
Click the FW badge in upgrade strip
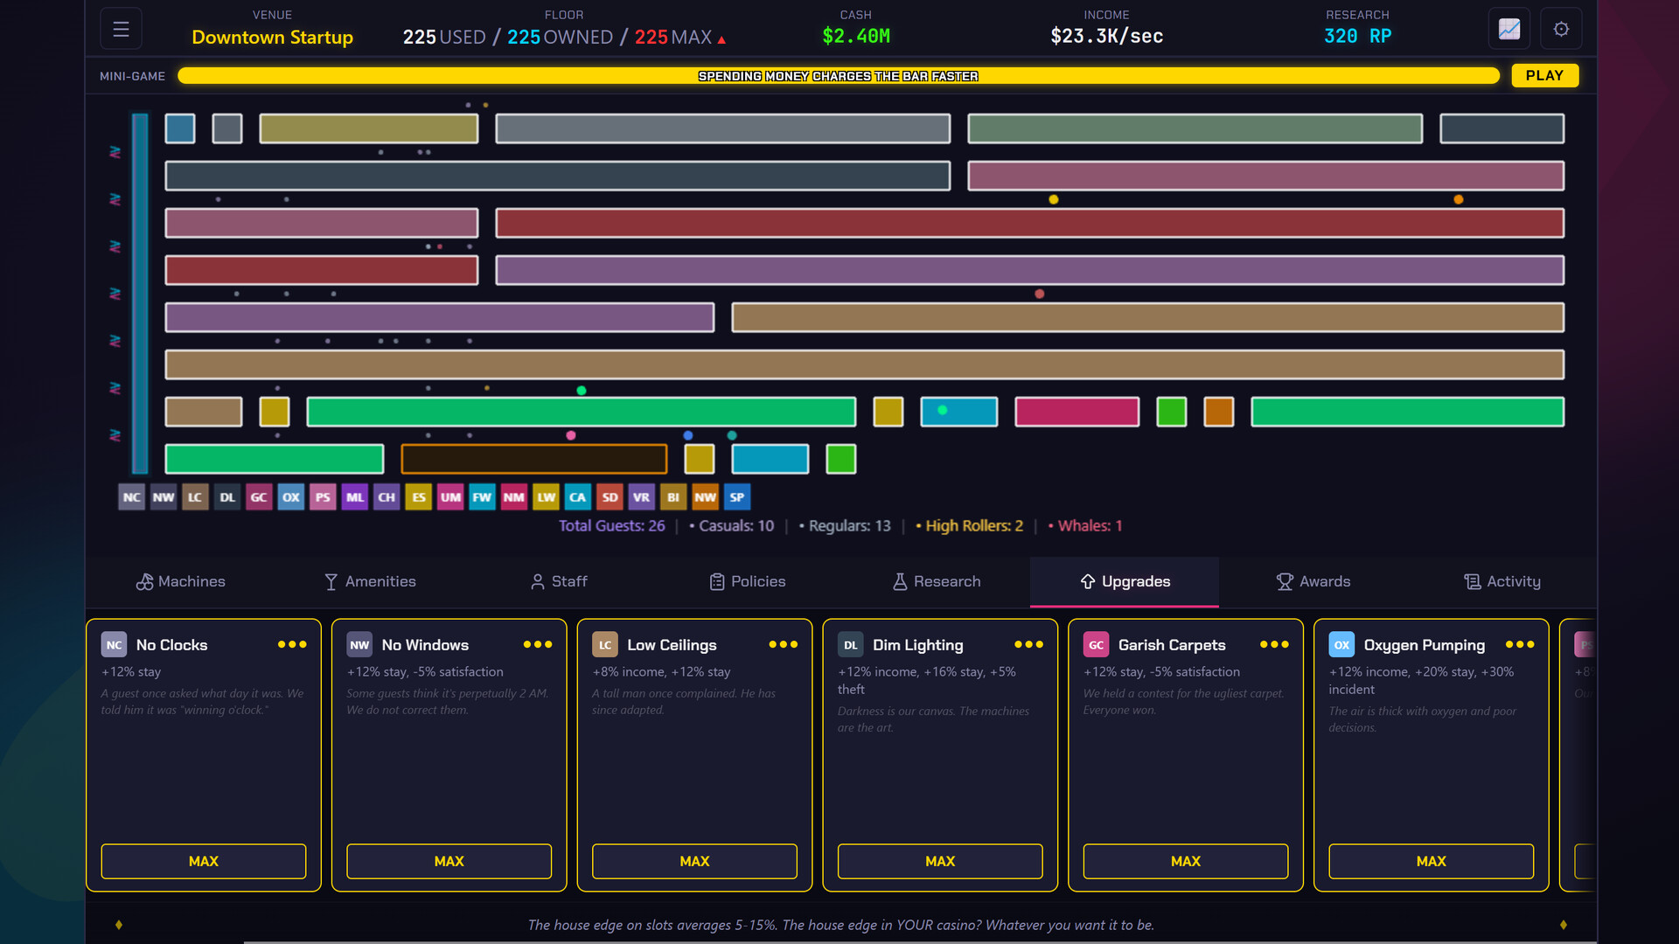[x=482, y=497]
